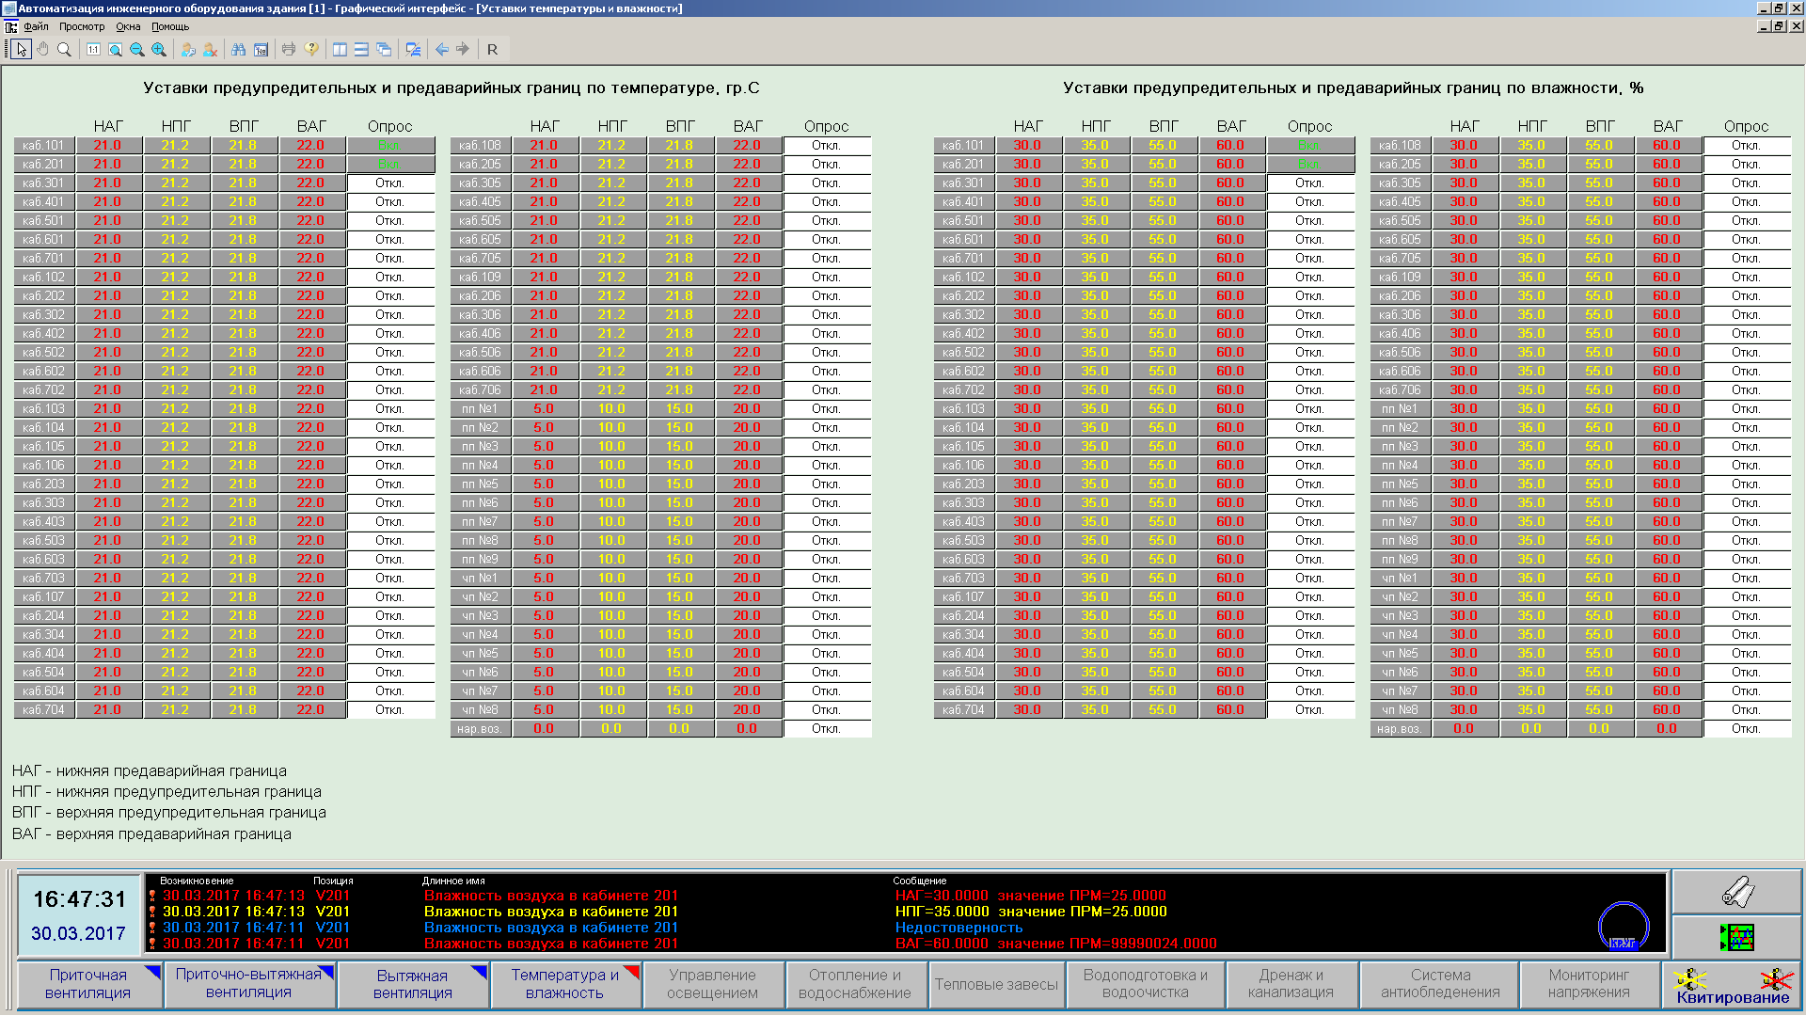Open the trend chart icon button

pos(1736,937)
